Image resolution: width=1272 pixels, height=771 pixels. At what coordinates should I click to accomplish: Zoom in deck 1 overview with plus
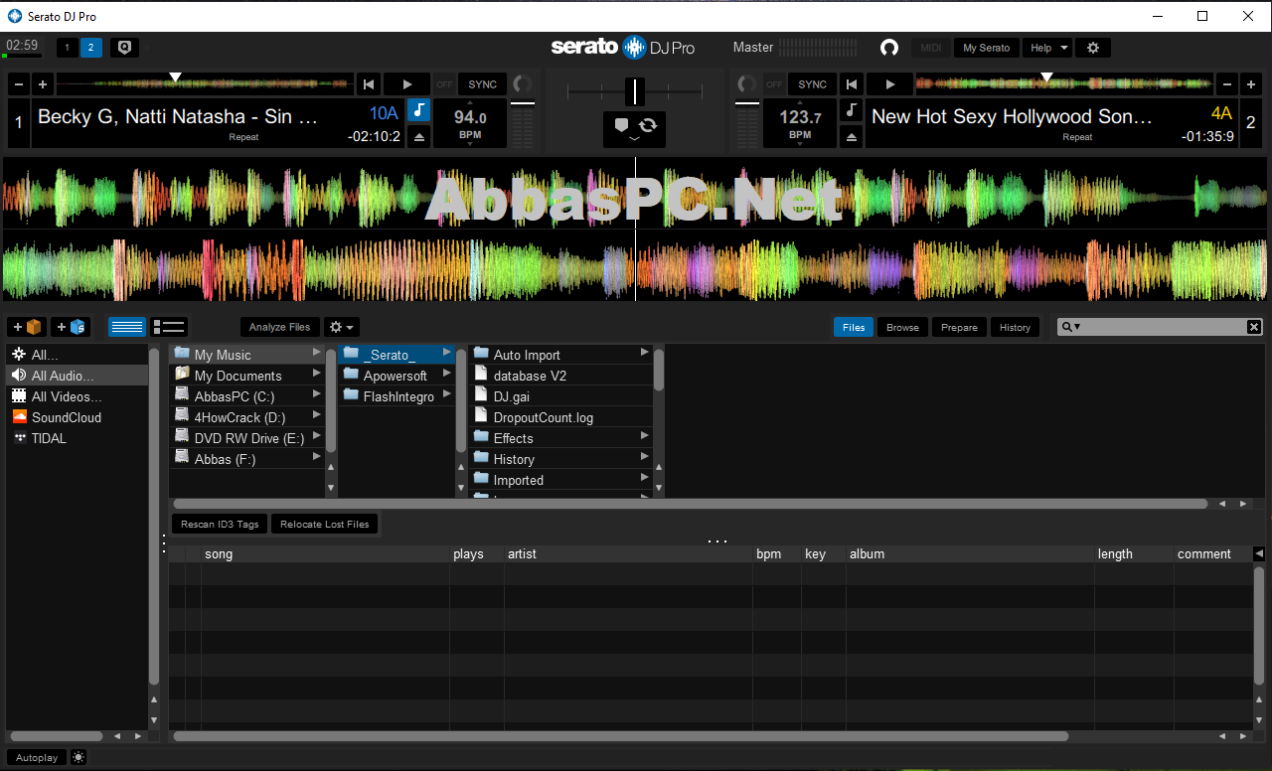point(42,84)
